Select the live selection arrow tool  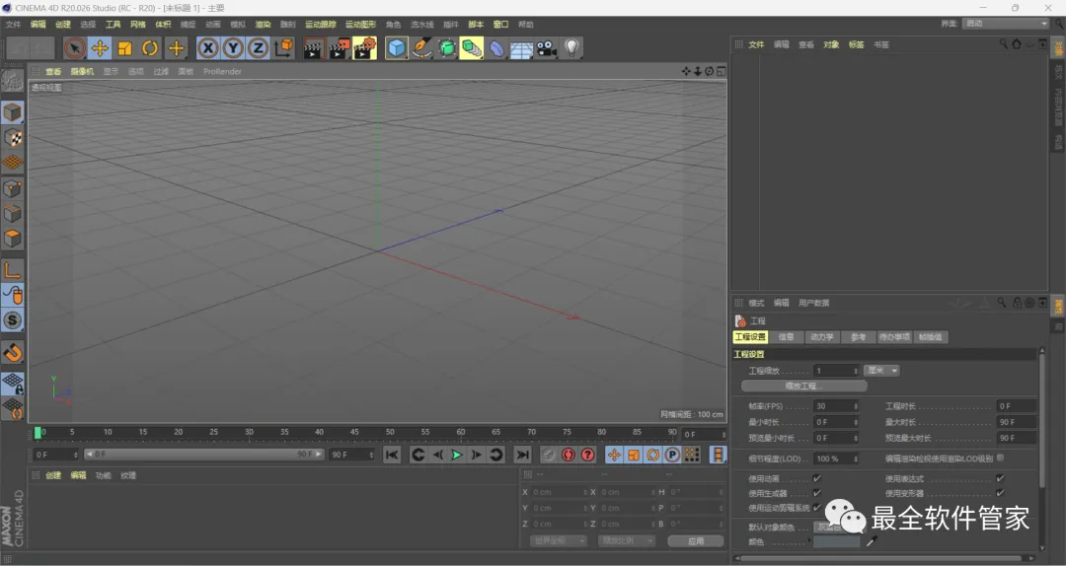pyautogui.click(x=75, y=48)
